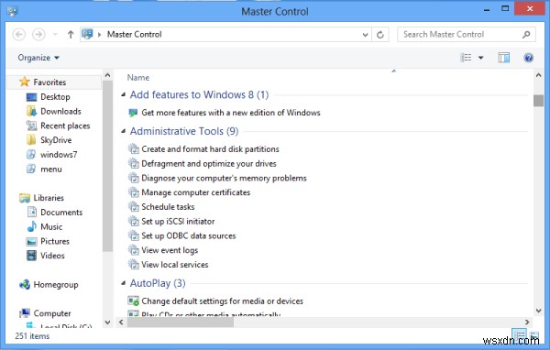Toggle the preview pane icon

point(503,58)
